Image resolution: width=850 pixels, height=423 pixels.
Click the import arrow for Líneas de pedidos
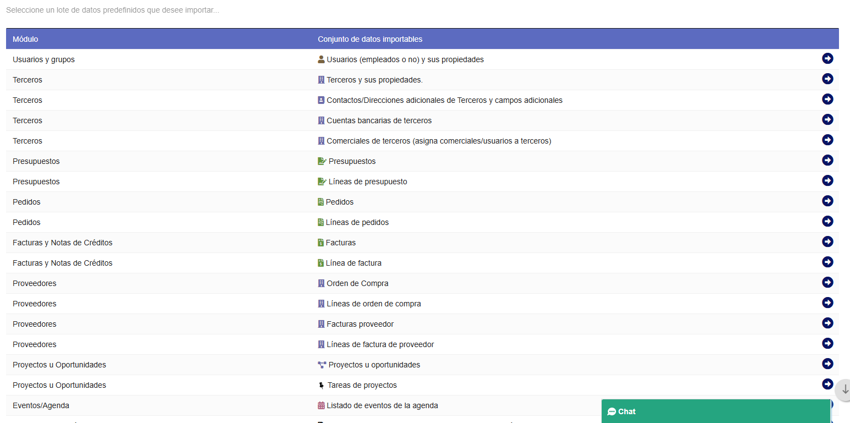click(827, 221)
